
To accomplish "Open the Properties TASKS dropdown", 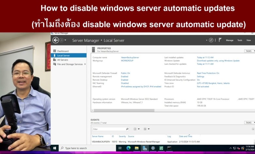I will (x=249, y=51).
